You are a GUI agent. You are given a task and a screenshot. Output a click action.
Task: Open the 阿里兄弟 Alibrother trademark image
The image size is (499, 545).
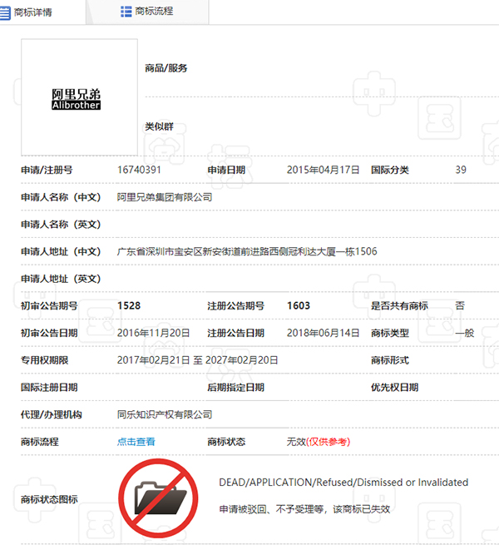[x=79, y=97]
